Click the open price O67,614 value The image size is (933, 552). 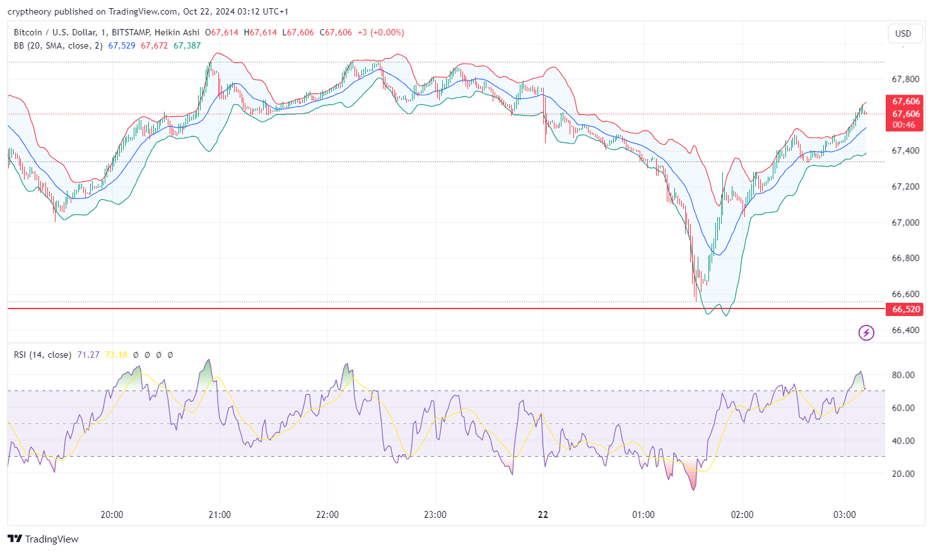pos(222,32)
